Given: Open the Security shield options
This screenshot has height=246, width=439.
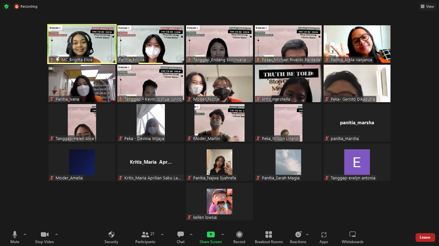Looking at the screenshot, I should (x=111, y=237).
